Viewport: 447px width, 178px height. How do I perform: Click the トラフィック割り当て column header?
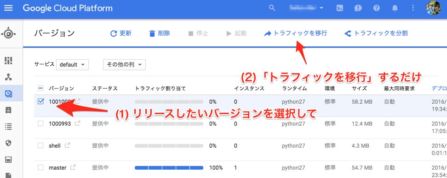(x=160, y=89)
